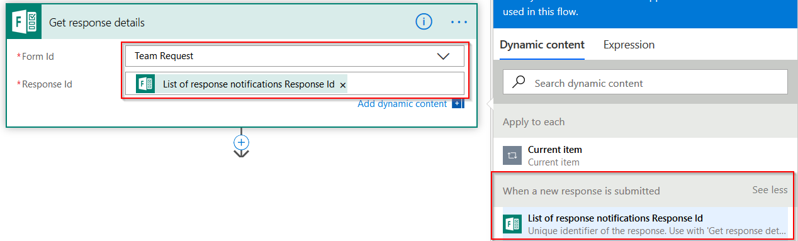Select List of response notifications Response Id in panel
This screenshot has width=798, height=241.
[645, 223]
